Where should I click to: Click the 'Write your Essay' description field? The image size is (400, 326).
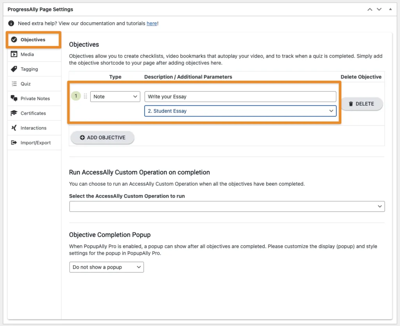(x=240, y=97)
